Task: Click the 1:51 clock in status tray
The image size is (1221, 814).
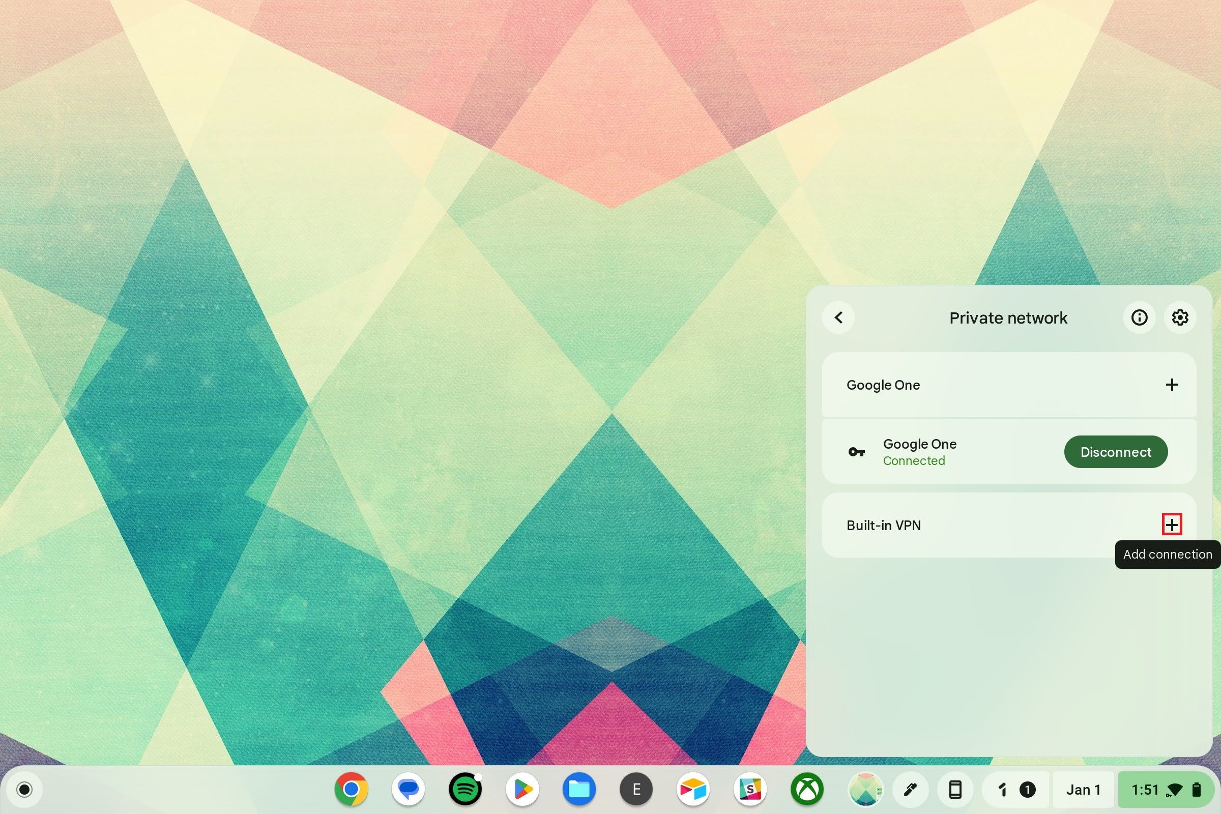Action: click(1145, 790)
